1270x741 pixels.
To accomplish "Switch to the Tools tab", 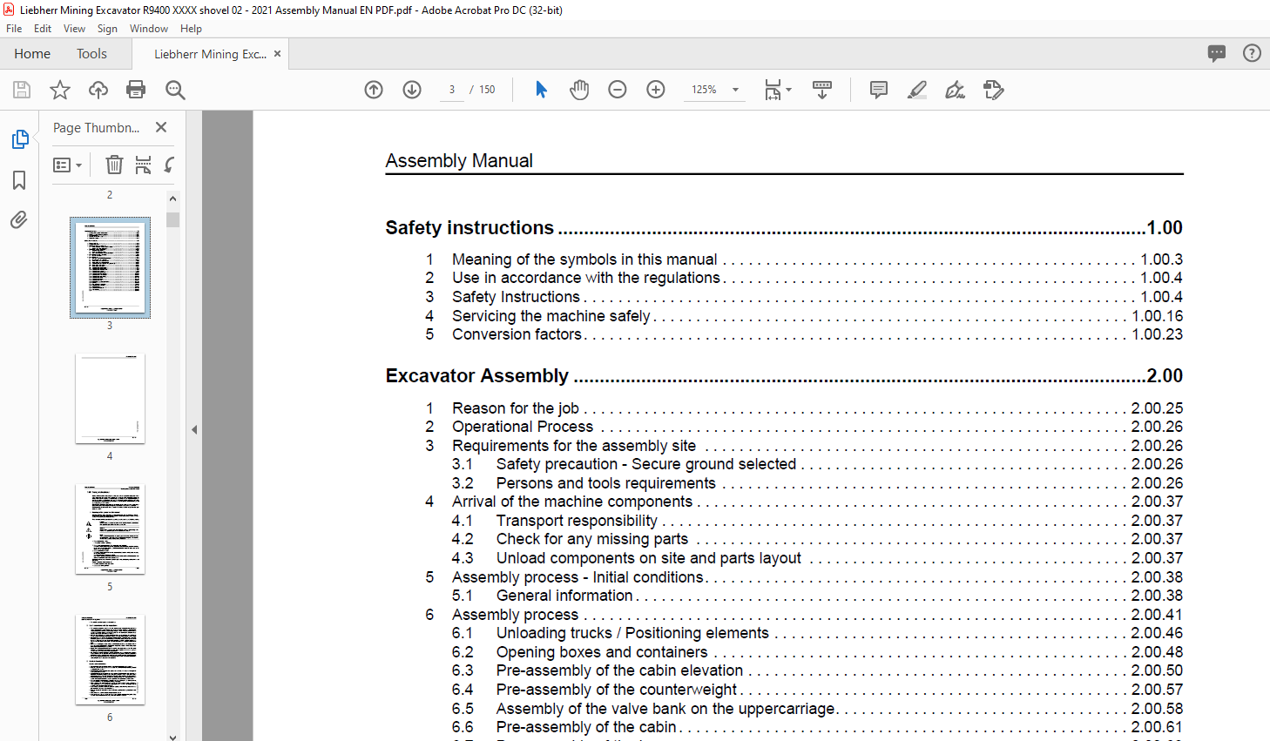I will click(x=91, y=54).
